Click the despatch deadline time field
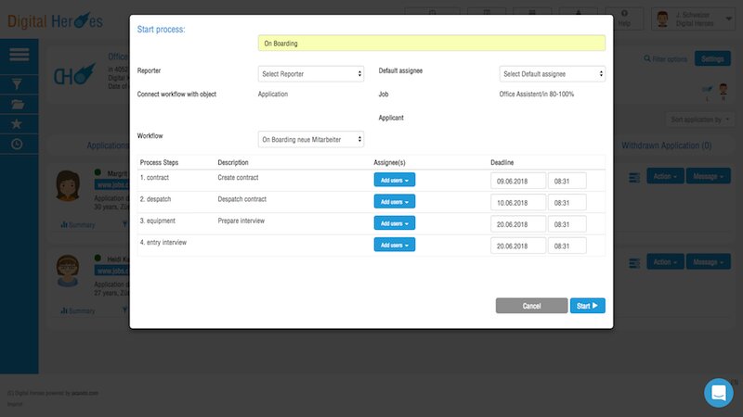743x417 pixels. (567, 202)
